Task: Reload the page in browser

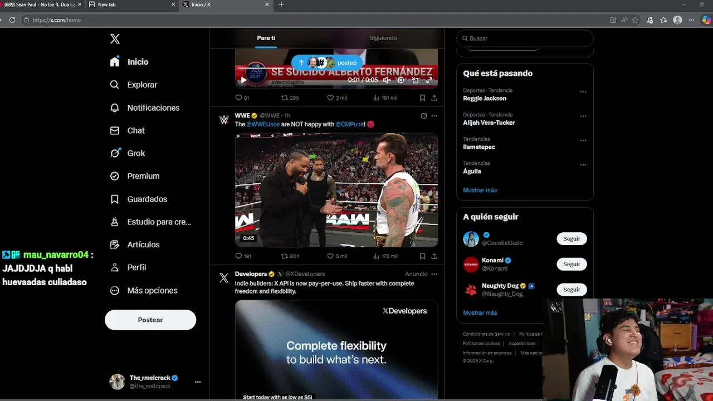Action: click(x=12, y=20)
